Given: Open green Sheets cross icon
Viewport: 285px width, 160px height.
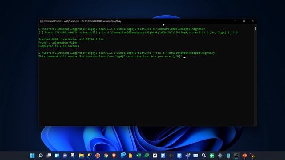Looking at the screenshot, I should click(x=212, y=156).
